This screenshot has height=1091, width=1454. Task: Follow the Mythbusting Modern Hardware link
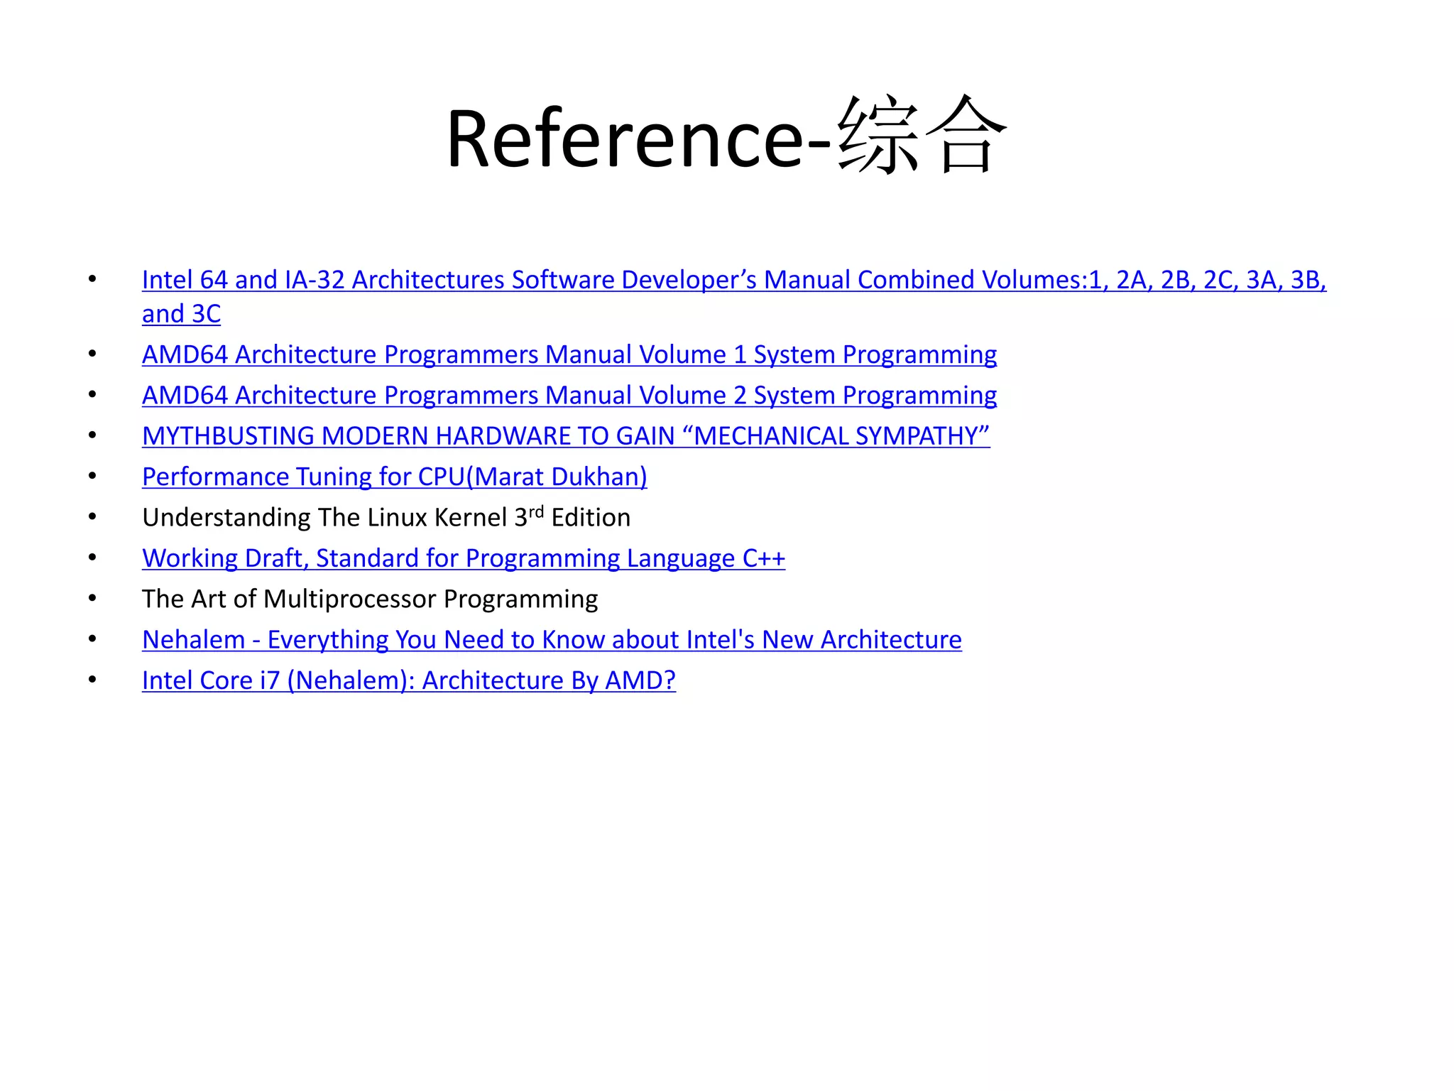point(566,435)
